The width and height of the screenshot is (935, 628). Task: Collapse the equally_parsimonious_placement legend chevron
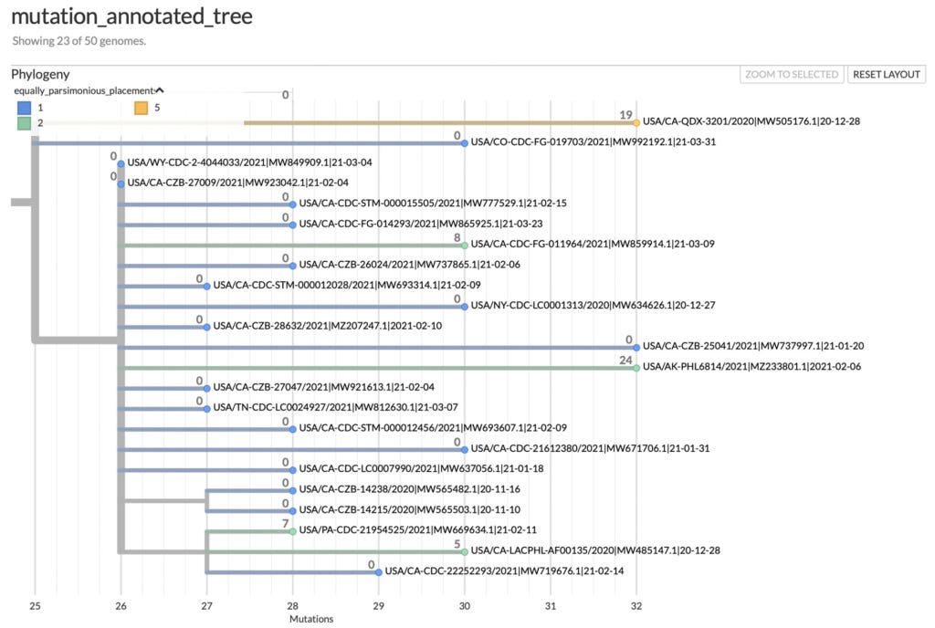[x=160, y=90]
